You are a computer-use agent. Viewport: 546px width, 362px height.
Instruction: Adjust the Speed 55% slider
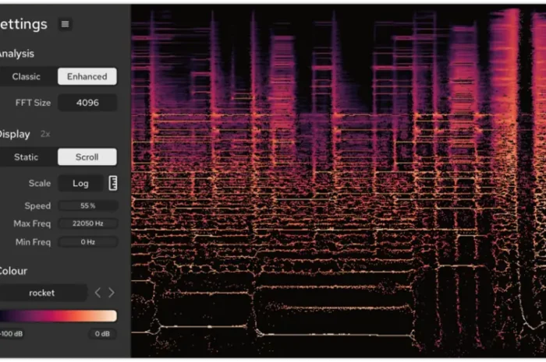(87, 206)
